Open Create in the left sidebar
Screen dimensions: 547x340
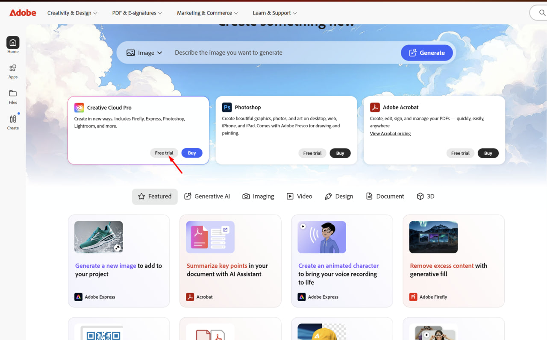pyautogui.click(x=13, y=122)
